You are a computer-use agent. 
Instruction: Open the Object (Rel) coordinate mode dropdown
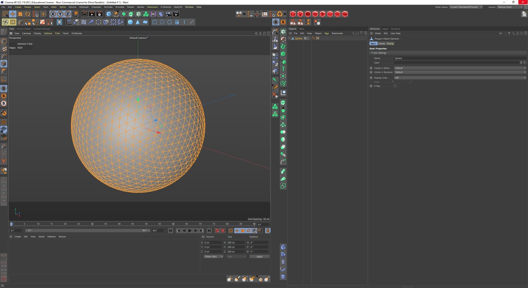coord(213,256)
